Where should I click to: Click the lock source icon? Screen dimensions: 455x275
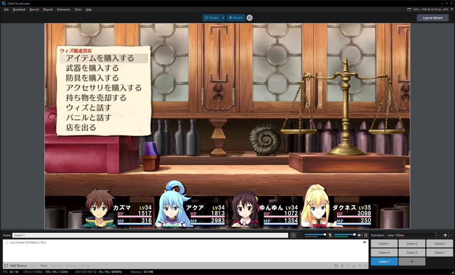tap(343, 266)
